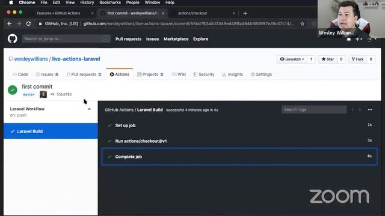Viewport: 385px width, 216px height.
Task: Click the browser address bar URL
Action: [x=188, y=24]
